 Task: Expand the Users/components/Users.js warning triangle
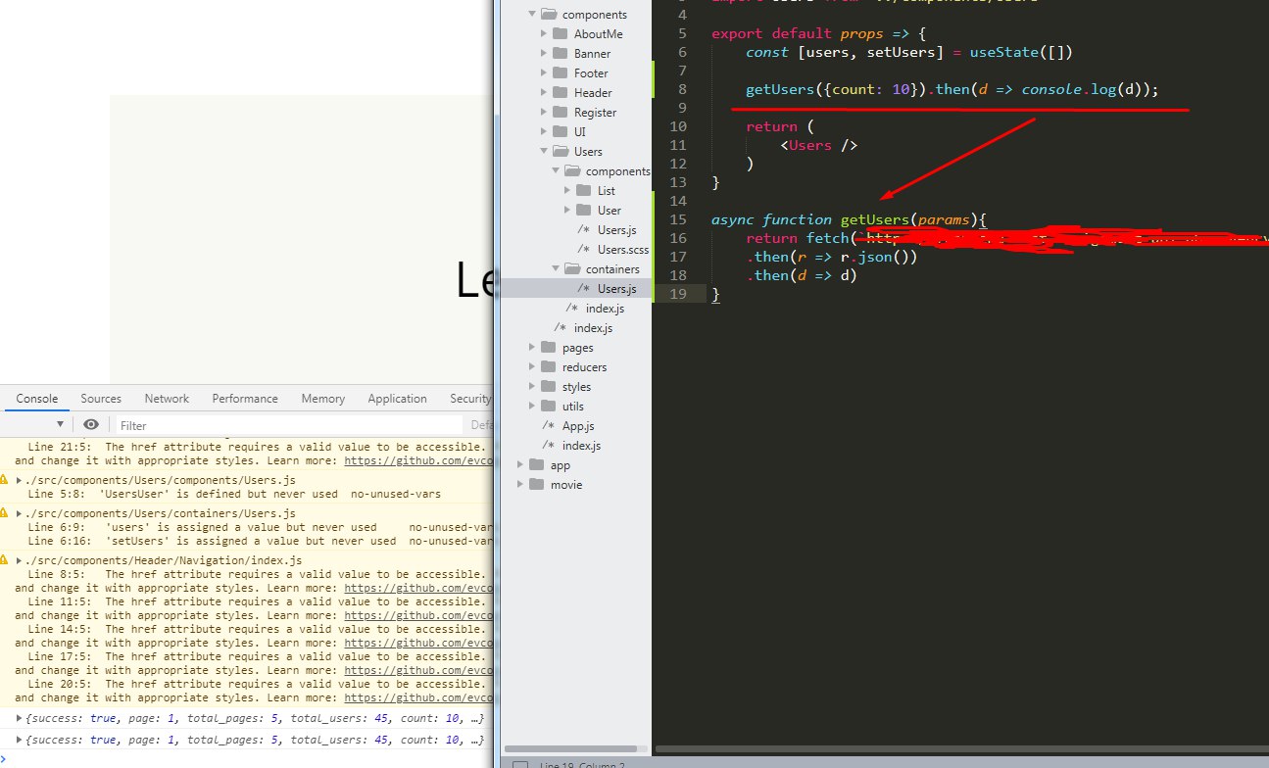(20, 480)
